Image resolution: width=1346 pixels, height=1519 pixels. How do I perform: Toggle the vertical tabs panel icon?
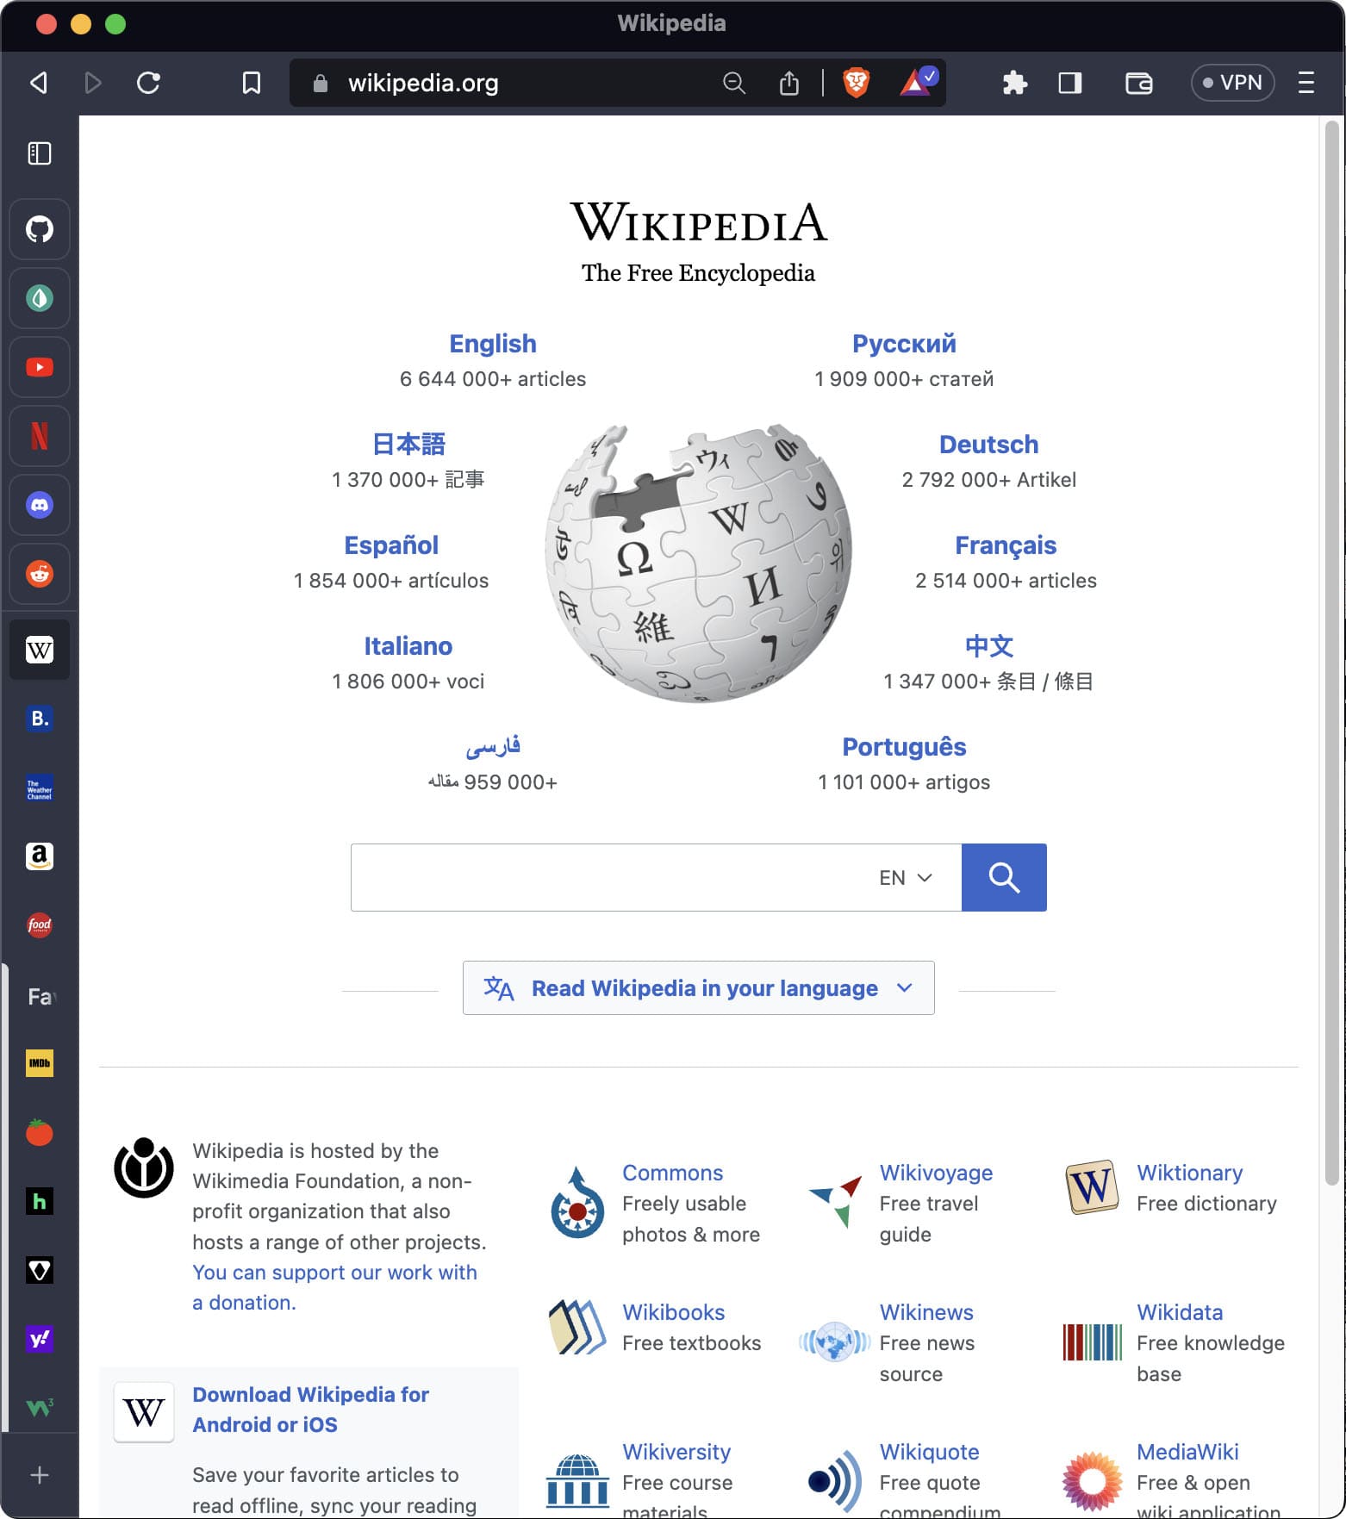click(x=40, y=153)
